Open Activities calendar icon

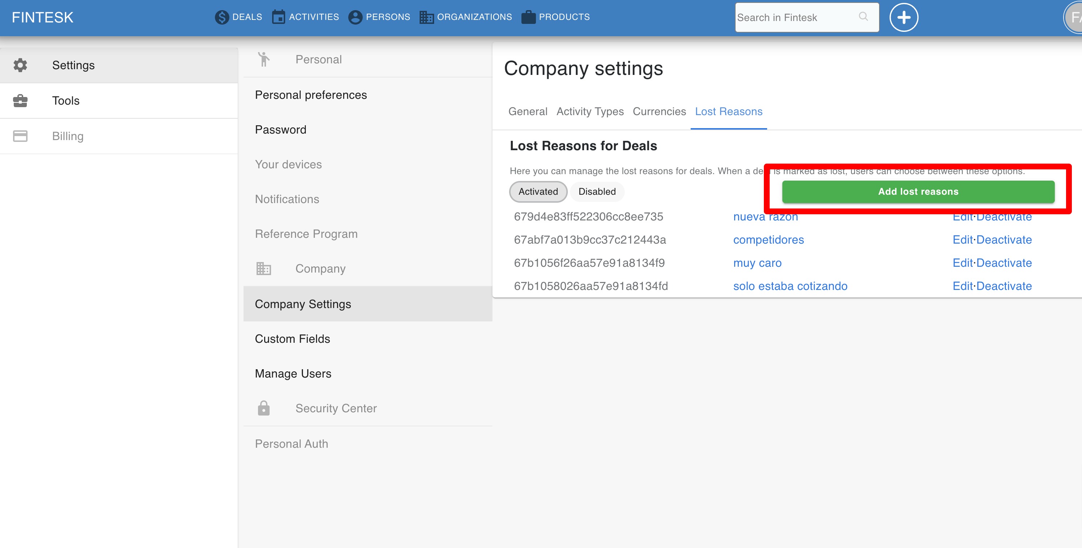tap(278, 17)
